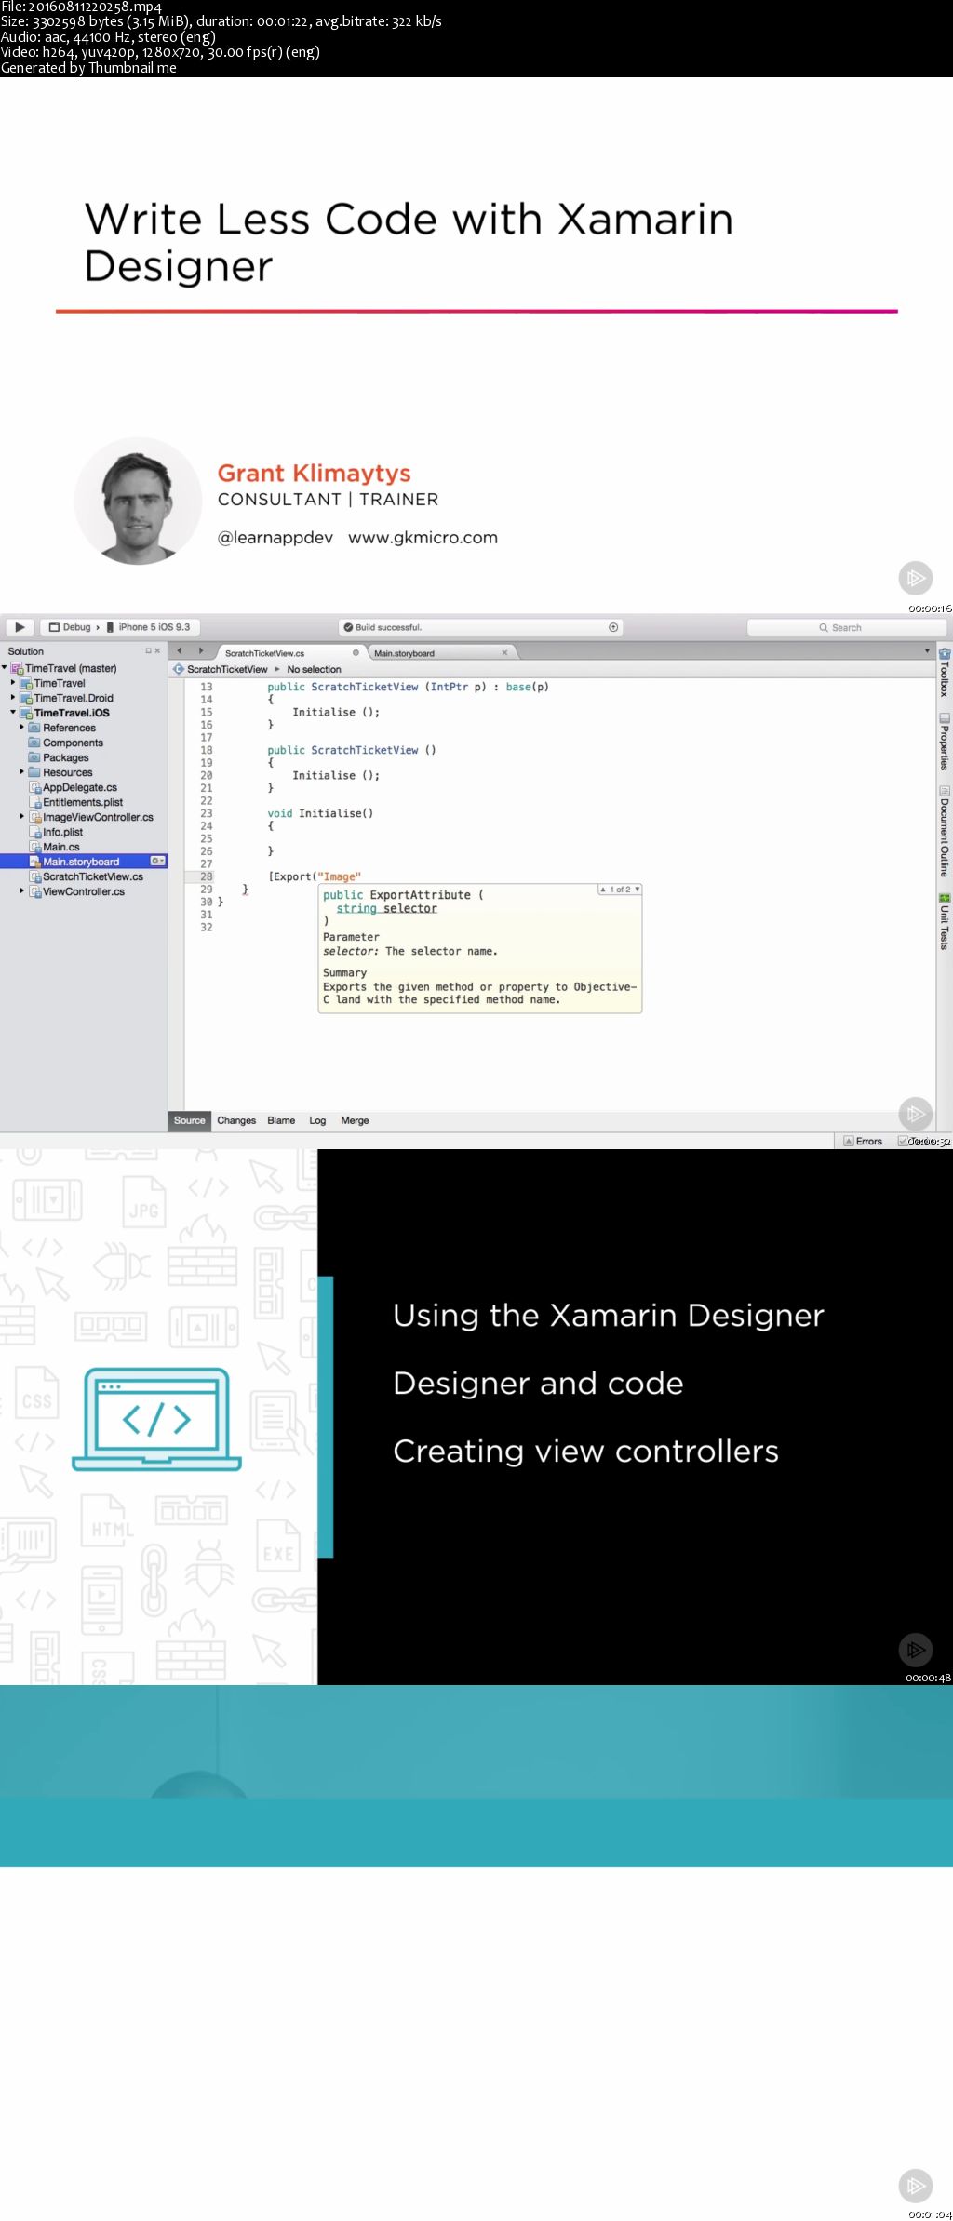The width and height of the screenshot is (953, 2221).
Task: Open the Debug configuration selector
Action: coord(70,627)
